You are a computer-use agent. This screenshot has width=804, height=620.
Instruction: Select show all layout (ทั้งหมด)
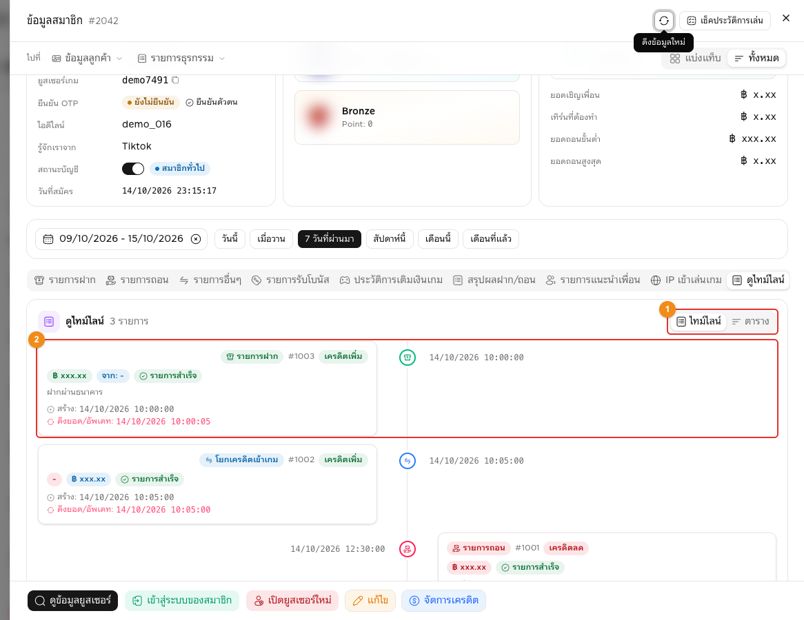point(757,58)
